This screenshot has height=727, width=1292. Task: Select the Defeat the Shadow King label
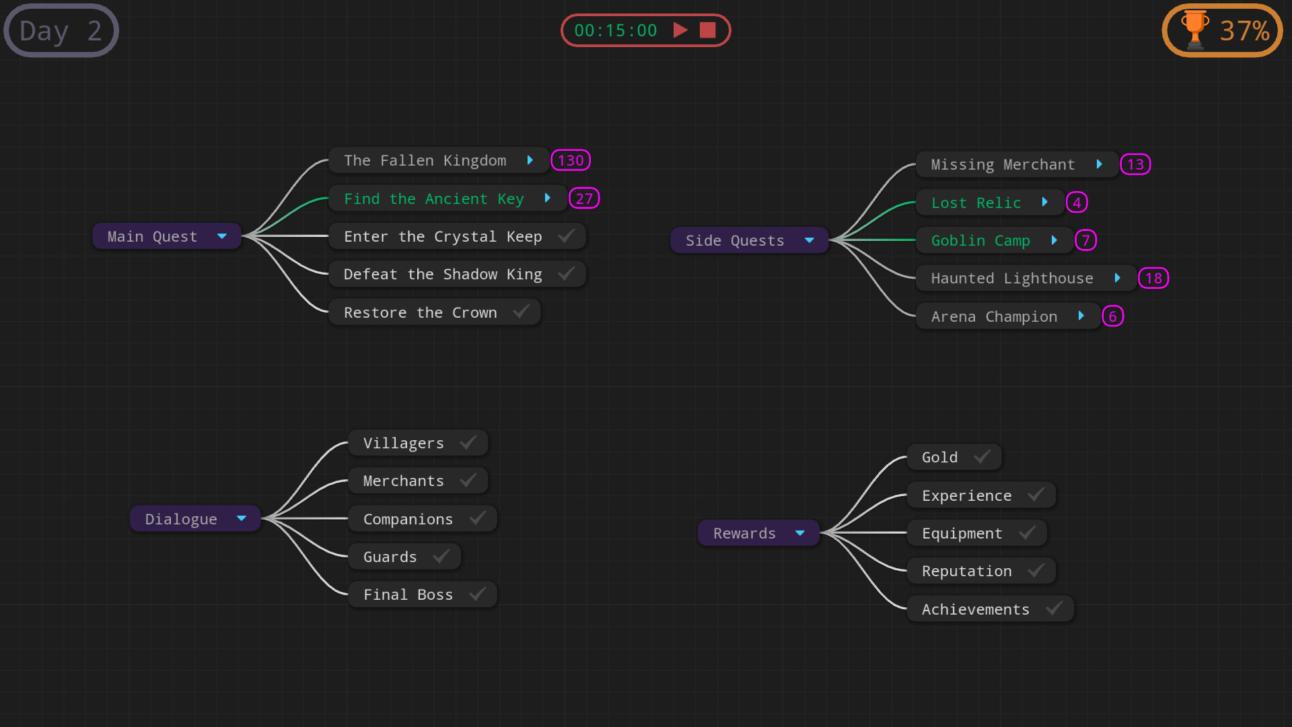[x=443, y=274]
